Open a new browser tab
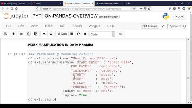192x108 pixels. pos(129,3)
